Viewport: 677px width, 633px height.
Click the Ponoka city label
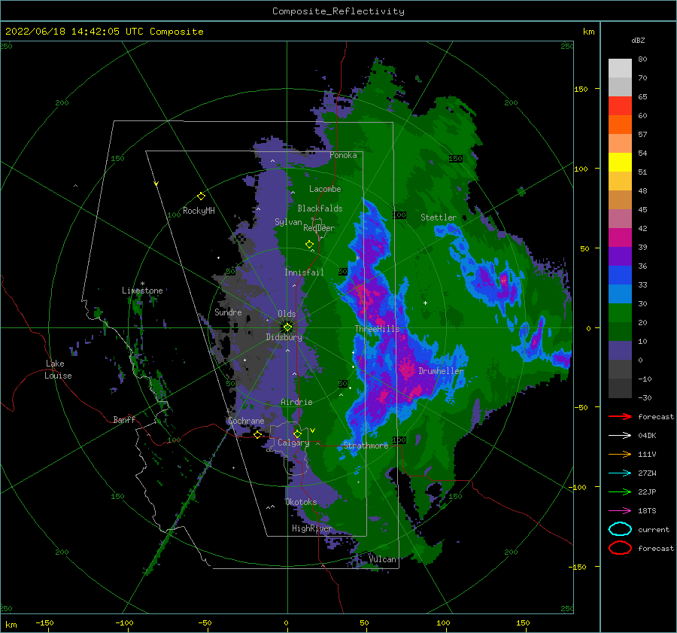point(343,155)
